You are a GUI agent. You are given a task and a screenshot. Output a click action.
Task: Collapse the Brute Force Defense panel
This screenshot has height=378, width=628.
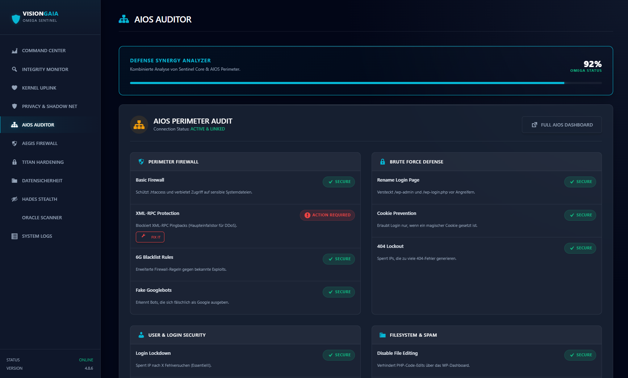click(x=486, y=162)
